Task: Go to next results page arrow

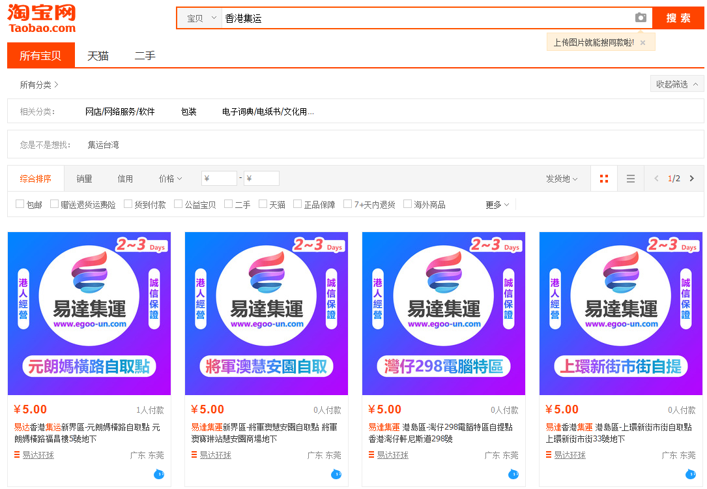Action: (691, 179)
